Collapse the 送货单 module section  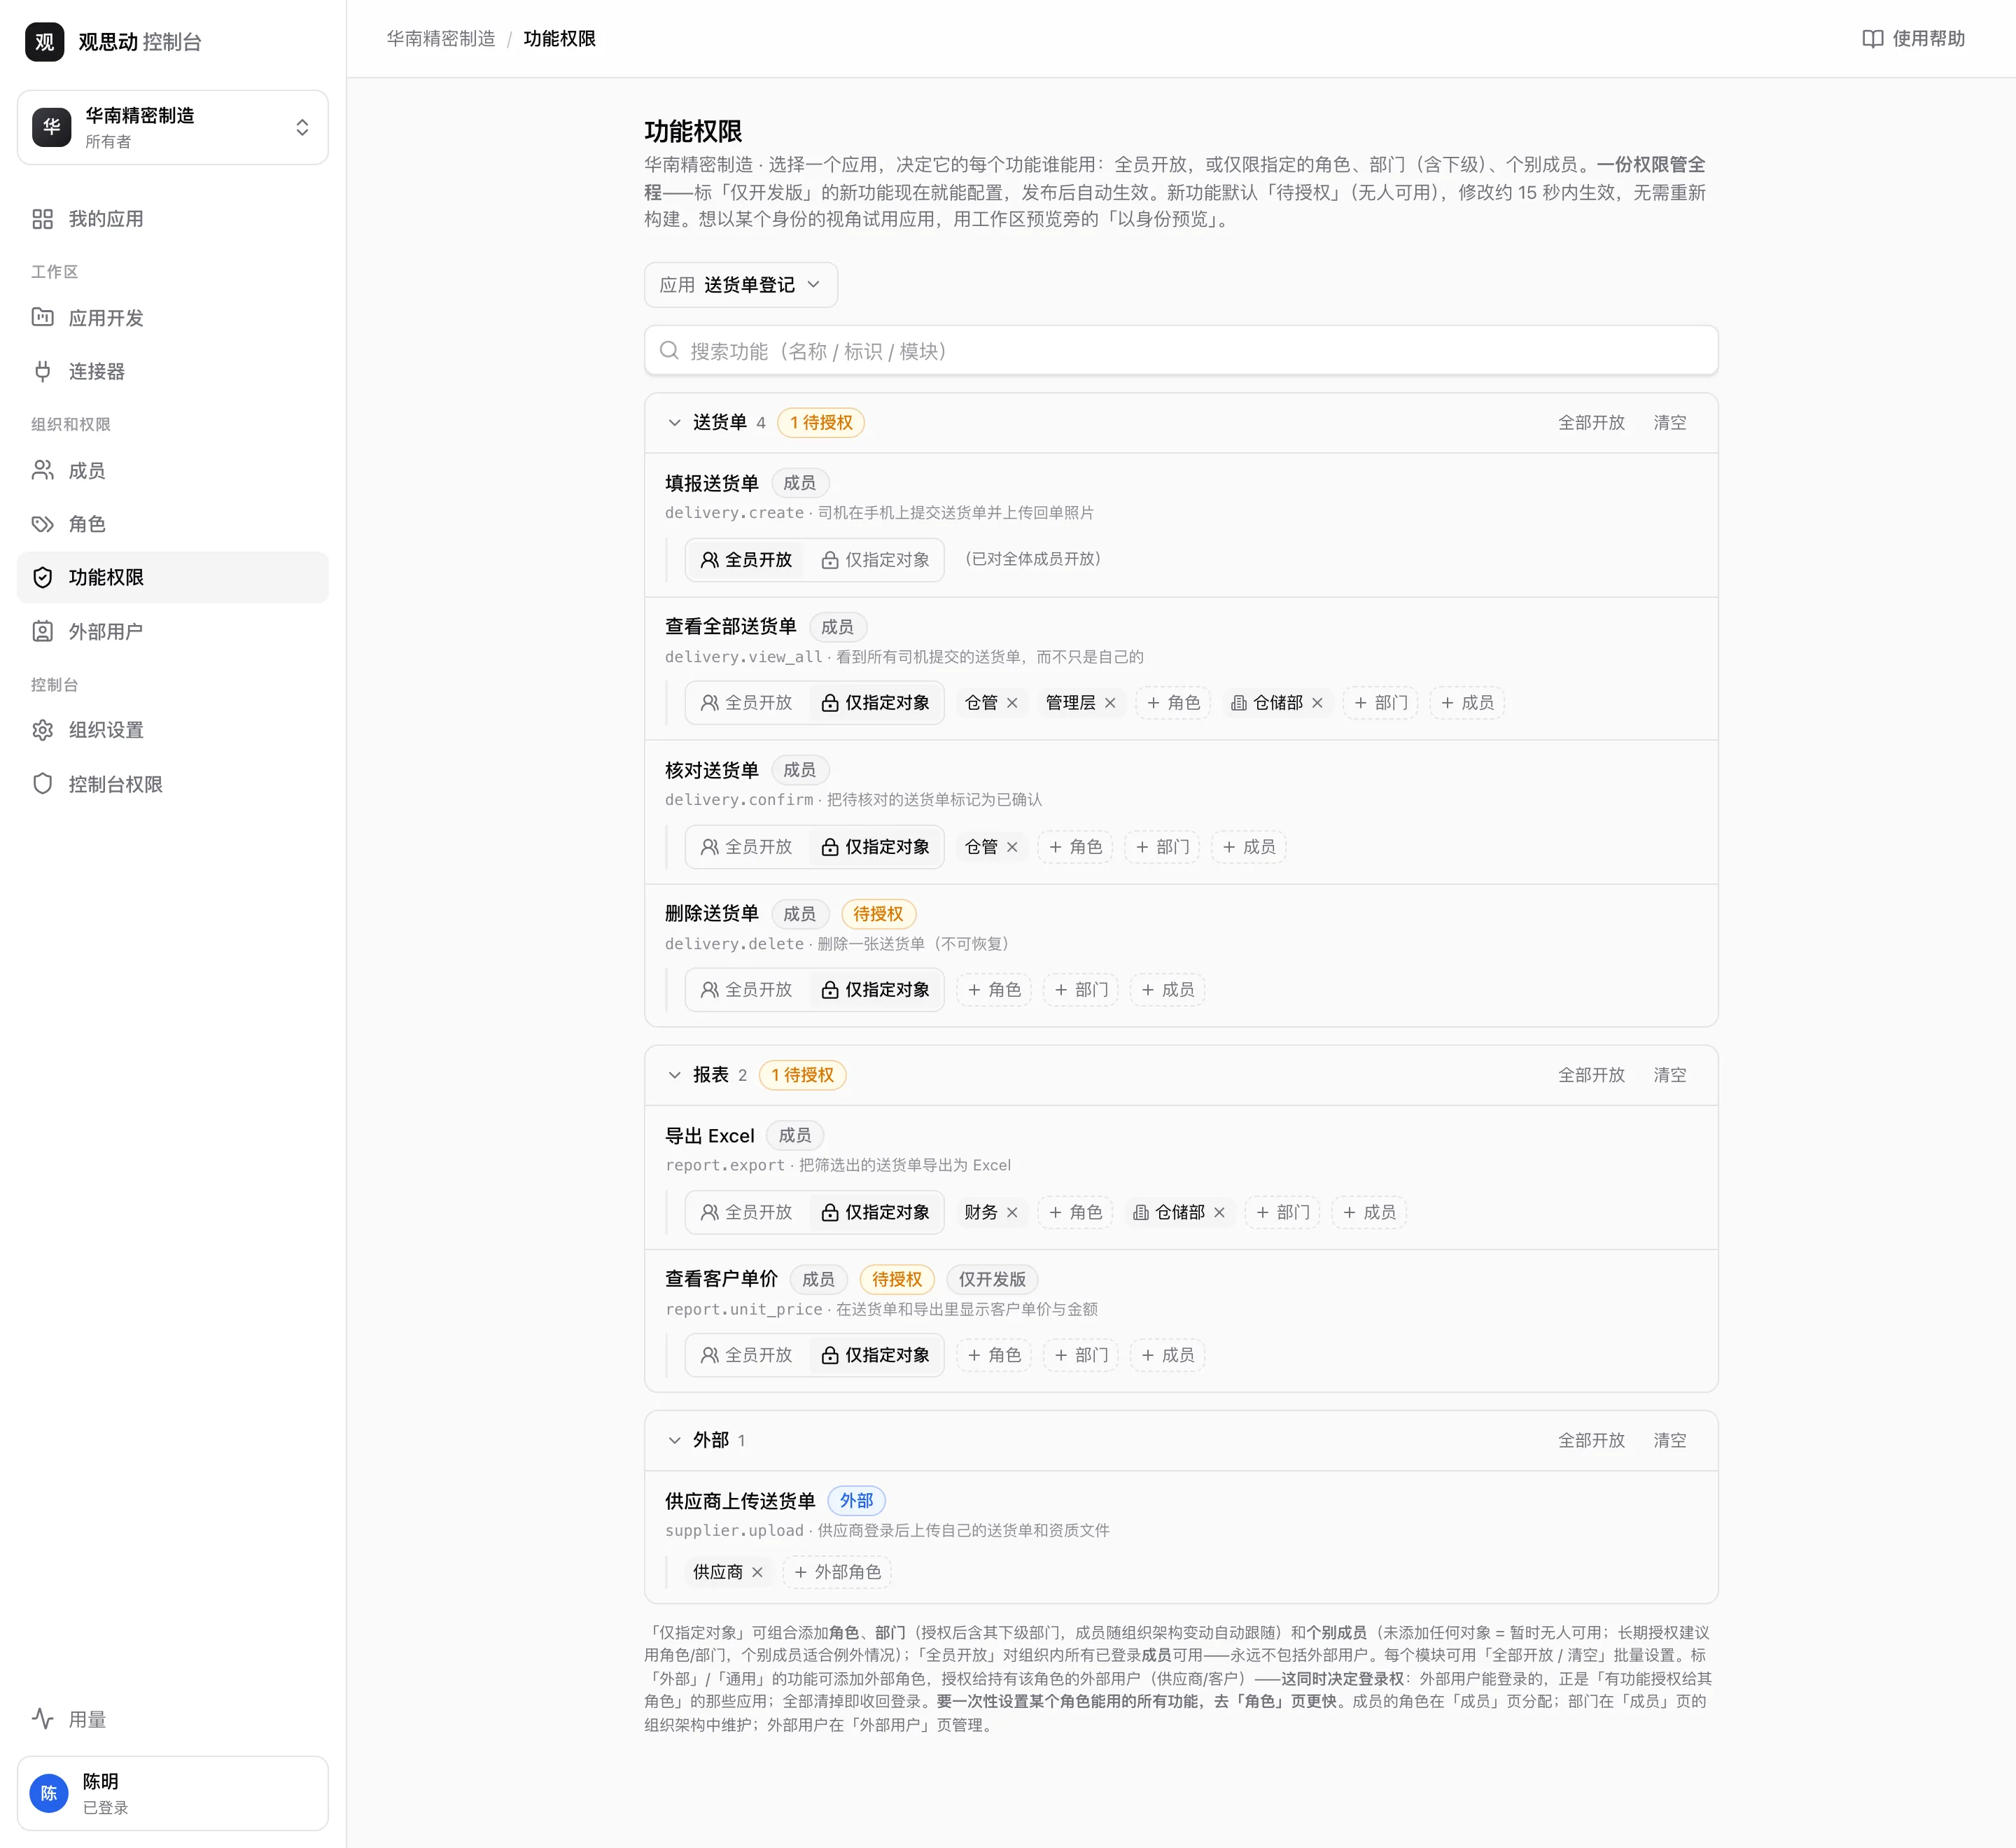tap(675, 423)
